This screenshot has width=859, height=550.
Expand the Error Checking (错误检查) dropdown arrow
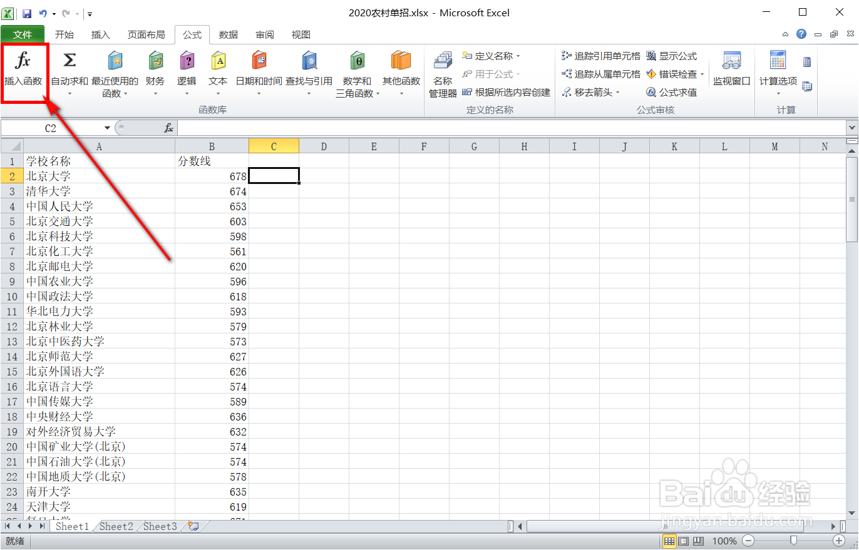click(x=702, y=74)
